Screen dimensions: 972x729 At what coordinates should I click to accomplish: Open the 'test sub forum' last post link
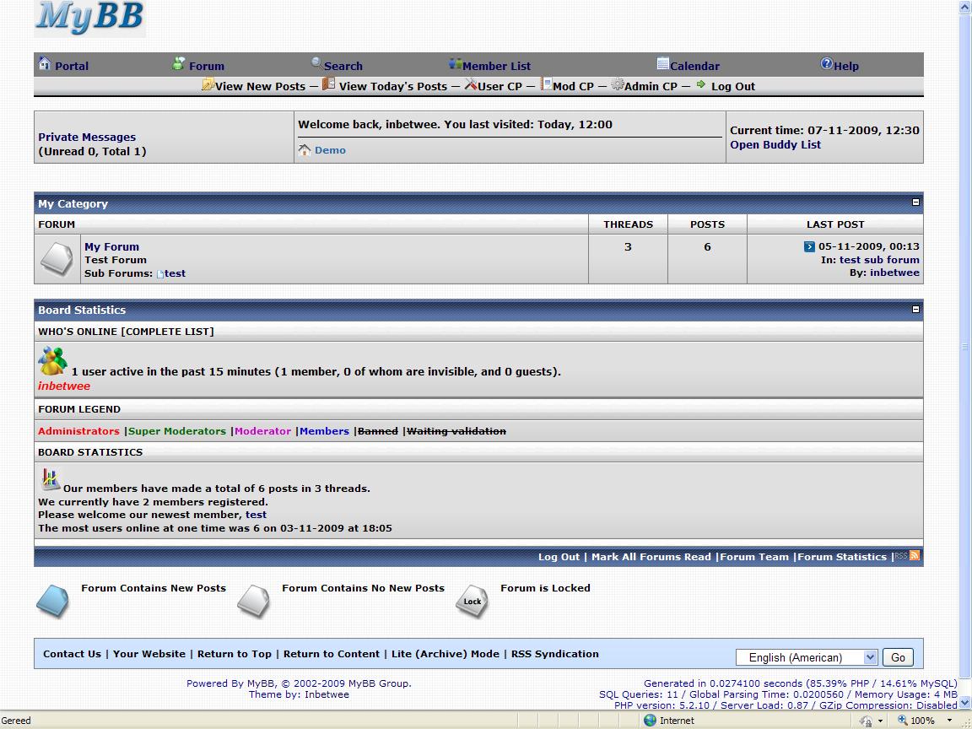pos(879,260)
